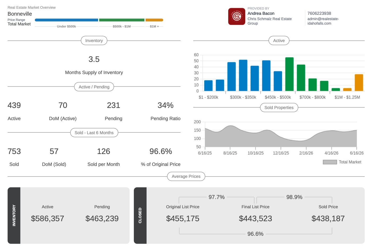Viewport: 369px width, 249px height.
Task: Click the Bonneville market title
Action: coord(20,14)
